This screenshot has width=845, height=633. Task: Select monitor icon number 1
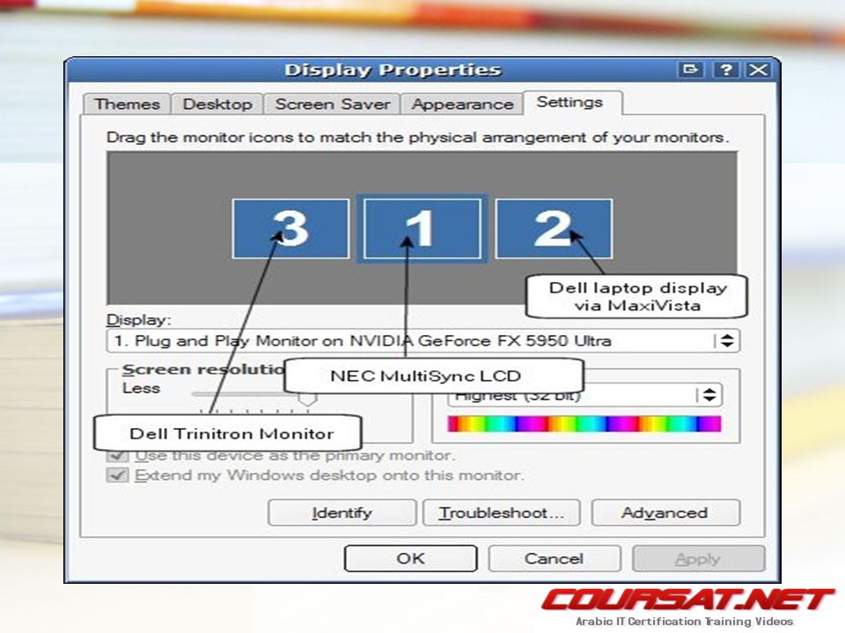(x=422, y=229)
